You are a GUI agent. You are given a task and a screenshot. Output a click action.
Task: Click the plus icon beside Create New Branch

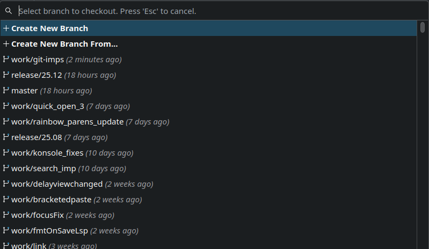pos(6,28)
